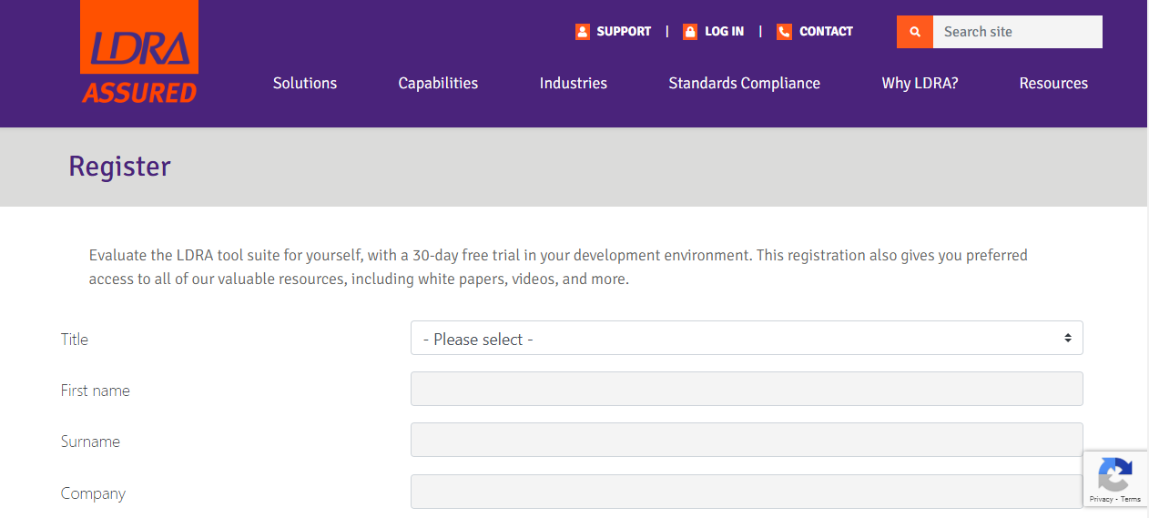Open Standards Compliance menu
This screenshot has width=1149, height=518.
[744, 83]
